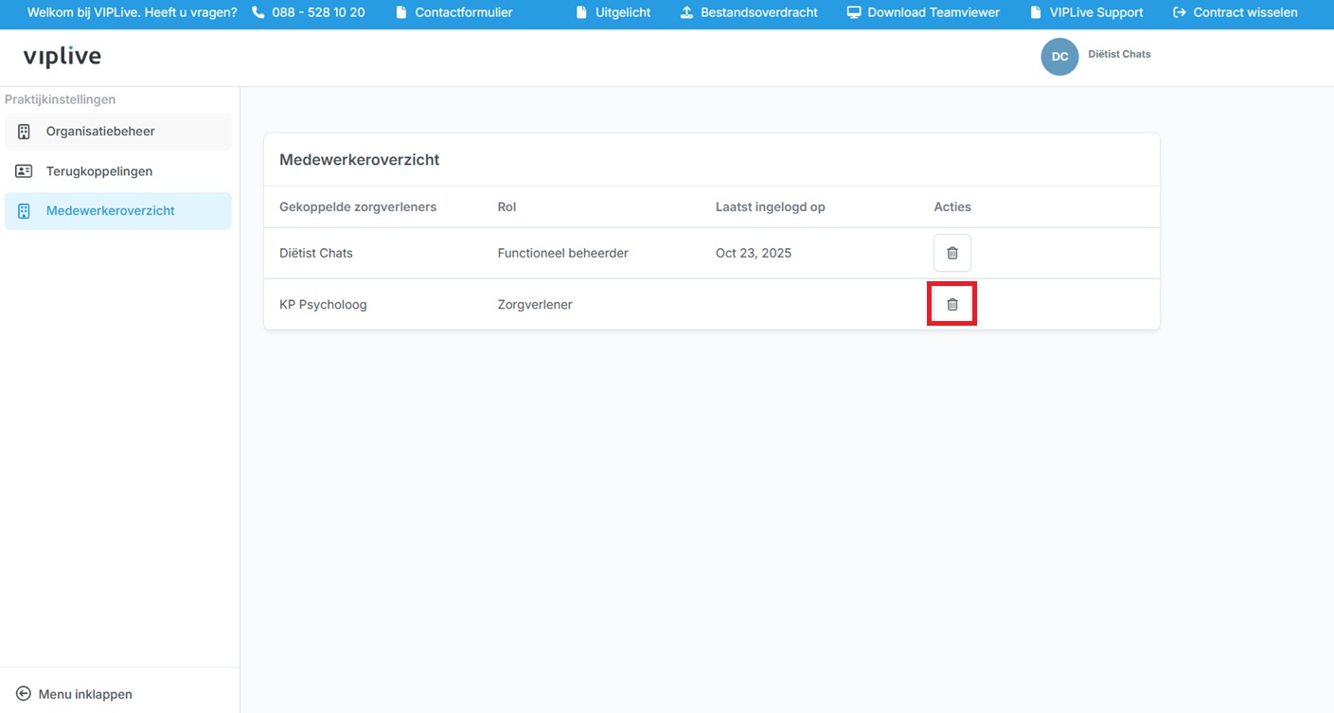Click the DC user avatar
Viewport: 1334px width, 713px height.
click(1059, 57)
